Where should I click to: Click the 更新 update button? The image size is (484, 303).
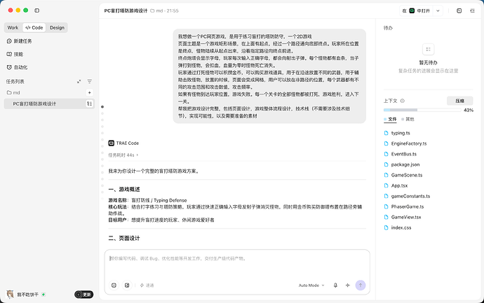pyautogui.click(x=83, y=295)
